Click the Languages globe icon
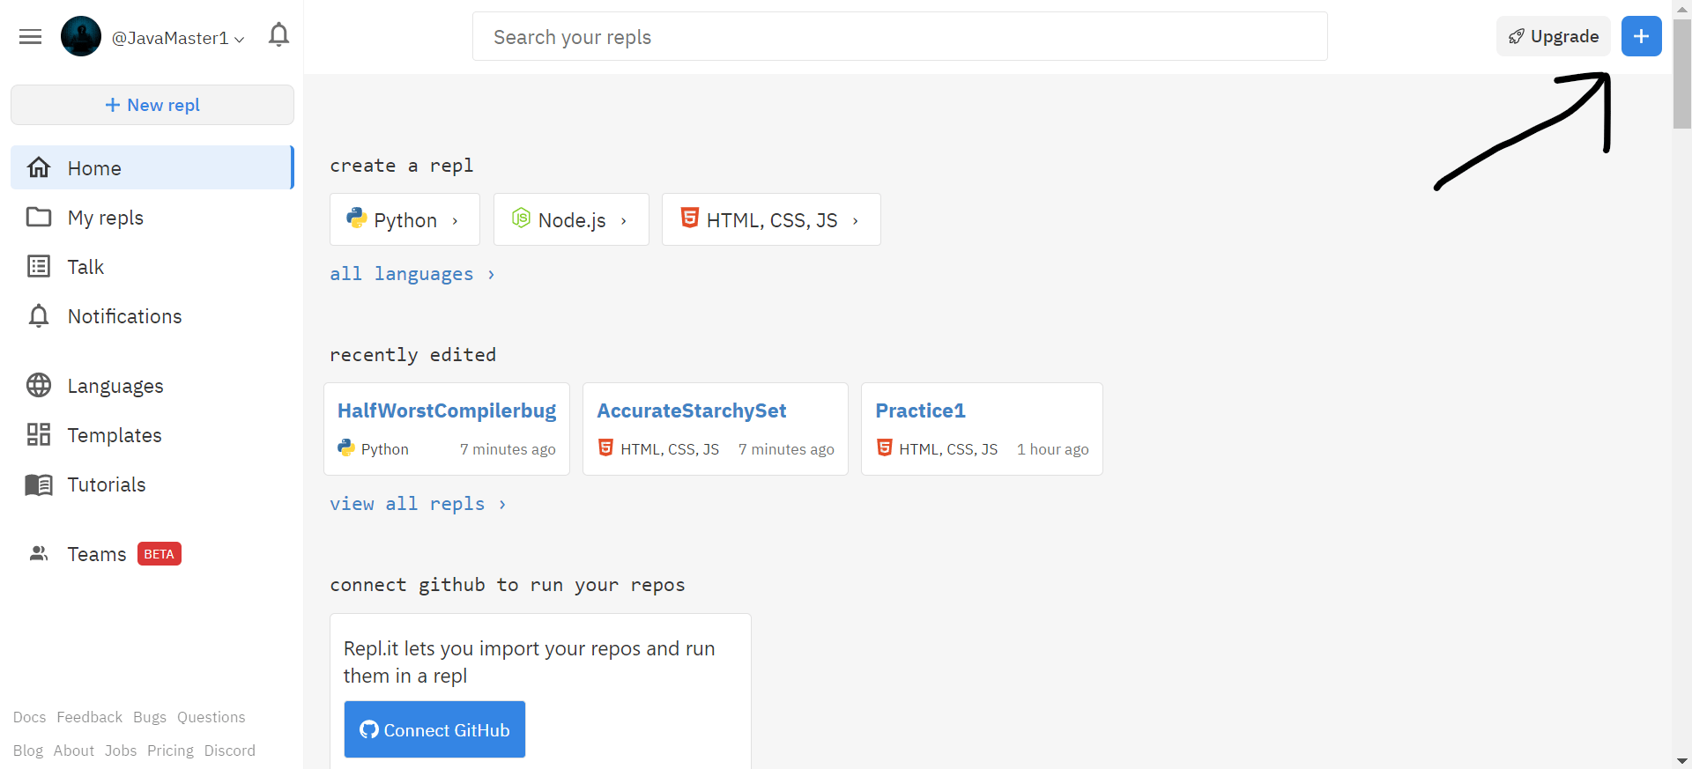Screen dimensions: 1692x769 pyautogui.click(x=39, y=385)
